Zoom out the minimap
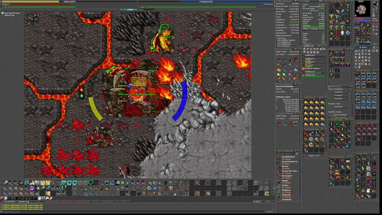This screenshot has width=382, height=215. tap(374, 10)
